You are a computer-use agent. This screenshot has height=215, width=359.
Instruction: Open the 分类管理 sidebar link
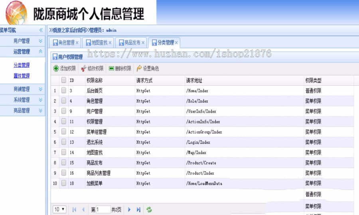coord(22,65)
